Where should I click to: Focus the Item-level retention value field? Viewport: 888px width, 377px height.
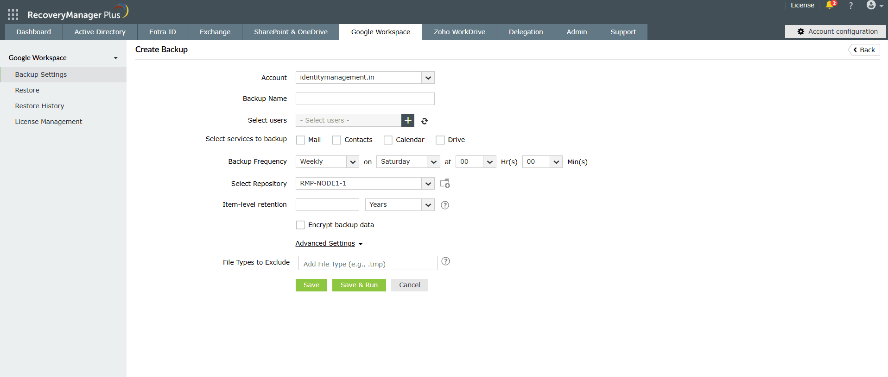(x=328, y=205)
